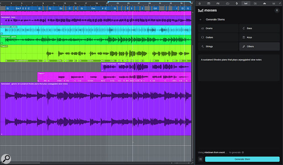
Task: Click the Em chord block near bar 4
Action: click(x=18, y=8)
